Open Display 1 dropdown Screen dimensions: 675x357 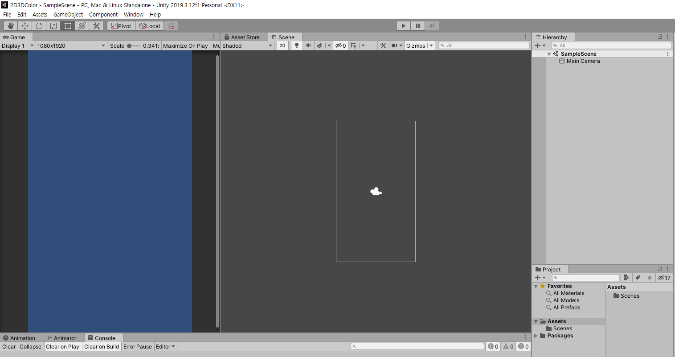[17, 45]
